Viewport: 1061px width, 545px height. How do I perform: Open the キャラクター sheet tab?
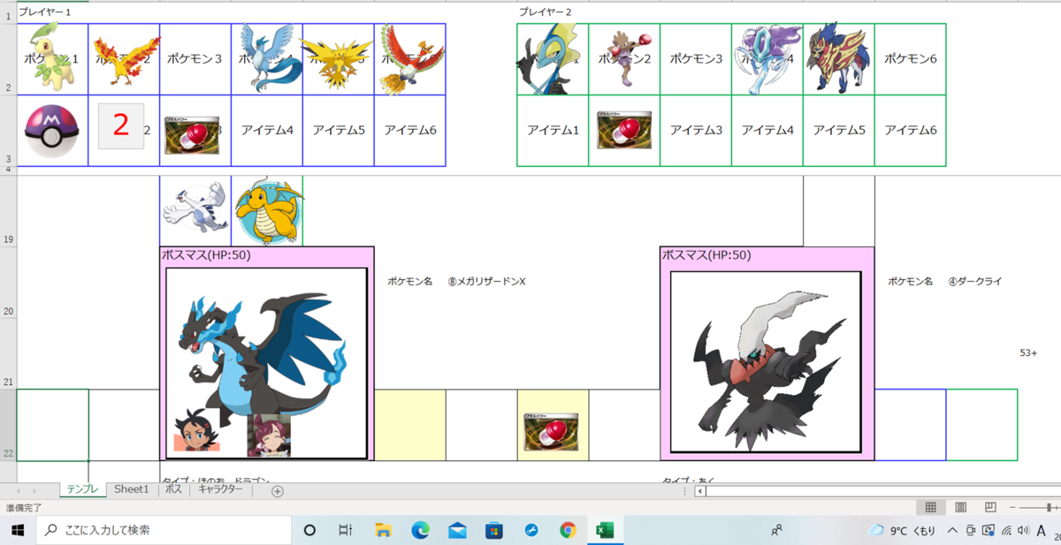point(220,489)
